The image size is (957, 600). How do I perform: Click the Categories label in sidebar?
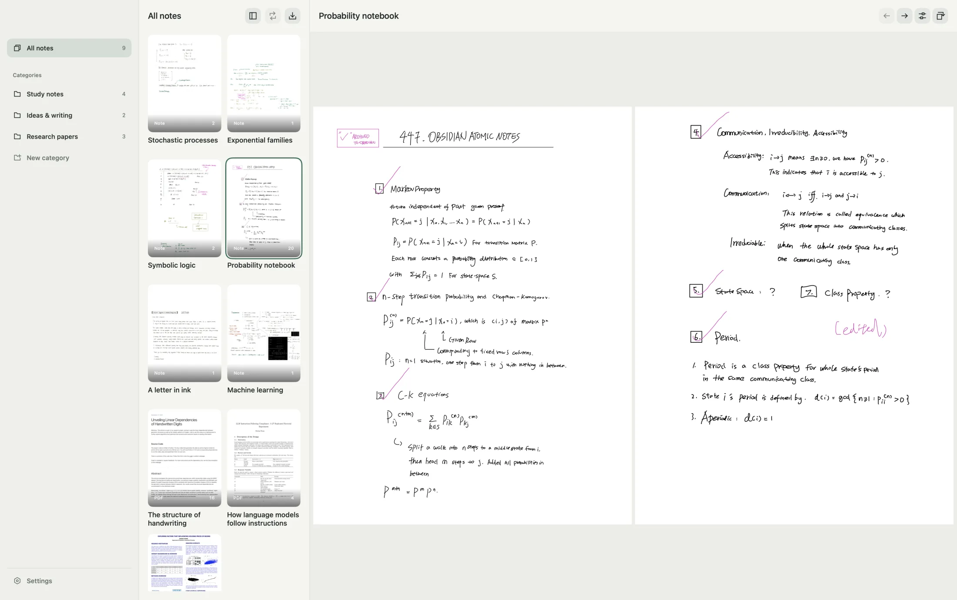pyautogui.click(x=27, y=75)
